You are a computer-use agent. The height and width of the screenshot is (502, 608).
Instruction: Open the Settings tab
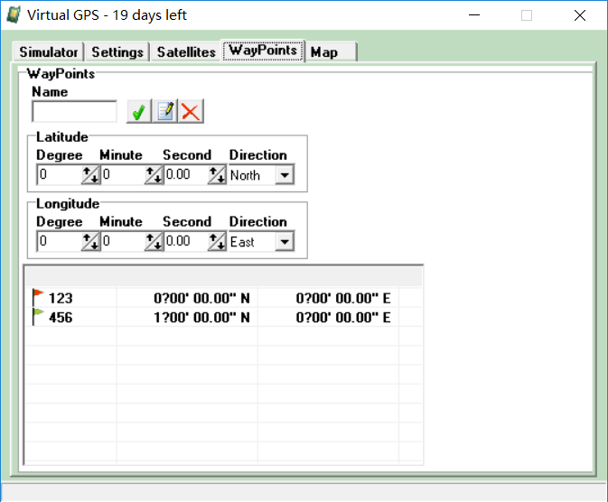(x=117, y=52)
